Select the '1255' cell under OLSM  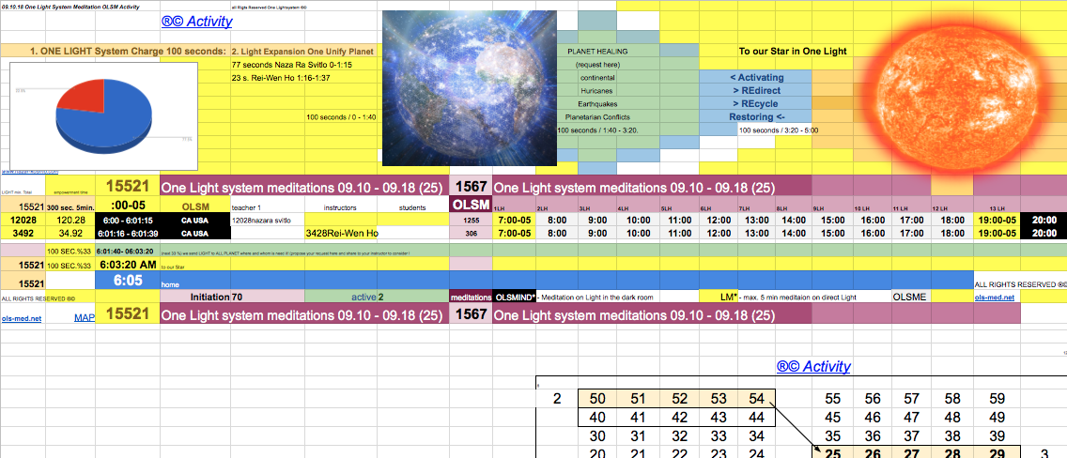click(471, 220)
